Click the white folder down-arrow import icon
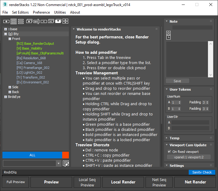The height and width of the screenshot is (191, 218). (58, 21)
